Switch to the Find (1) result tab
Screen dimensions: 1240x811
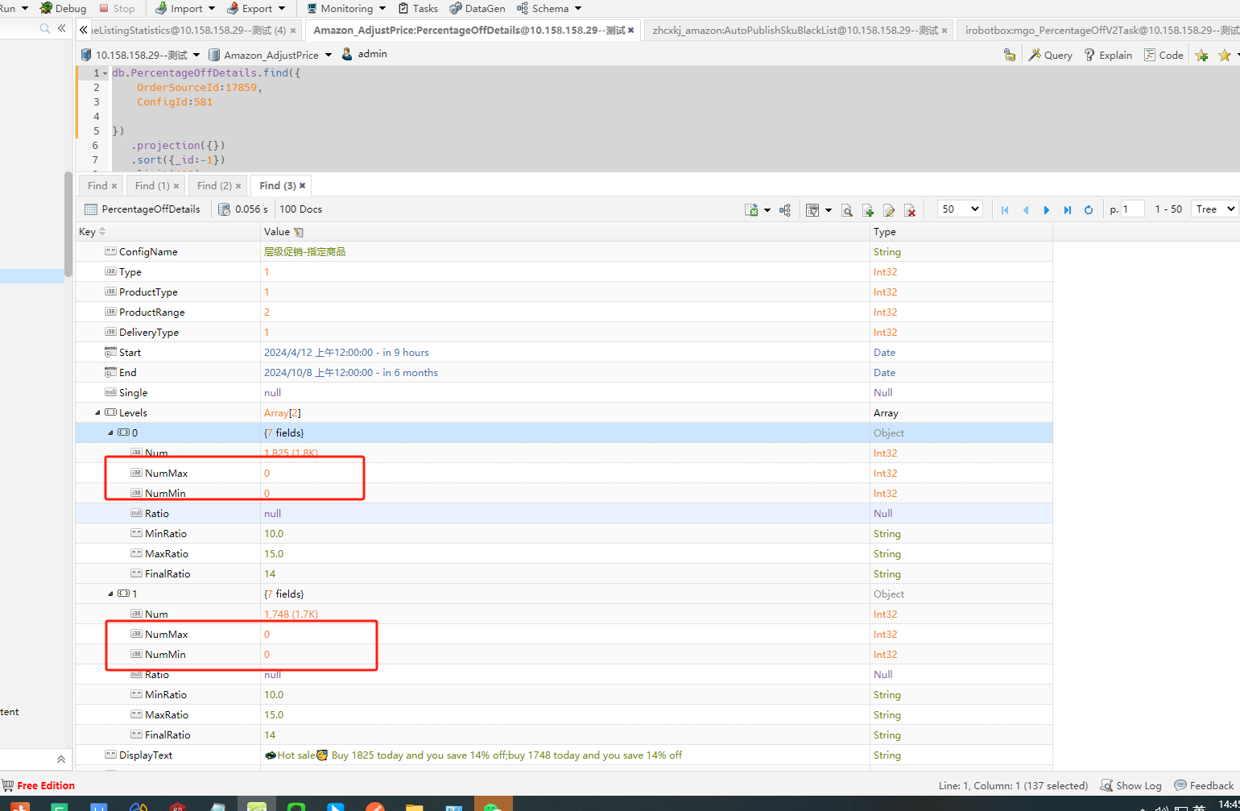tap(152, 185)
